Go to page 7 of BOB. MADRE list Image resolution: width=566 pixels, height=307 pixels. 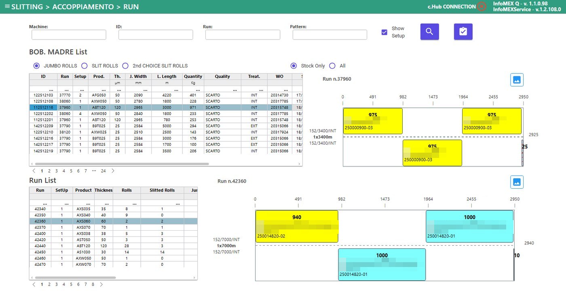point(86,171)
